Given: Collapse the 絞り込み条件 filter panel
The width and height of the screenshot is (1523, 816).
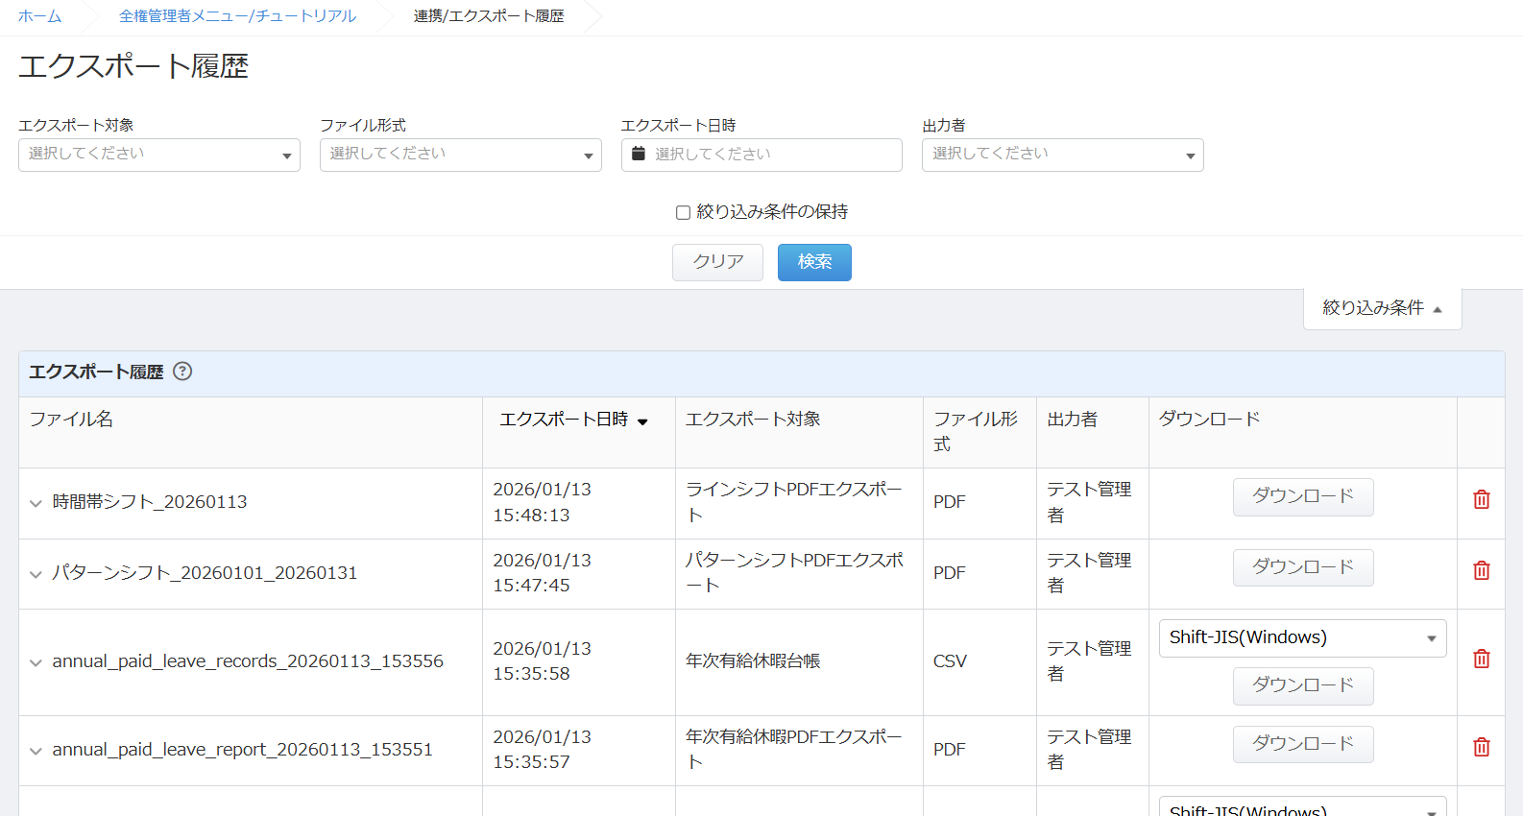Looking at the screenshot, I should pyautogui.click(x=1381, y=308).
